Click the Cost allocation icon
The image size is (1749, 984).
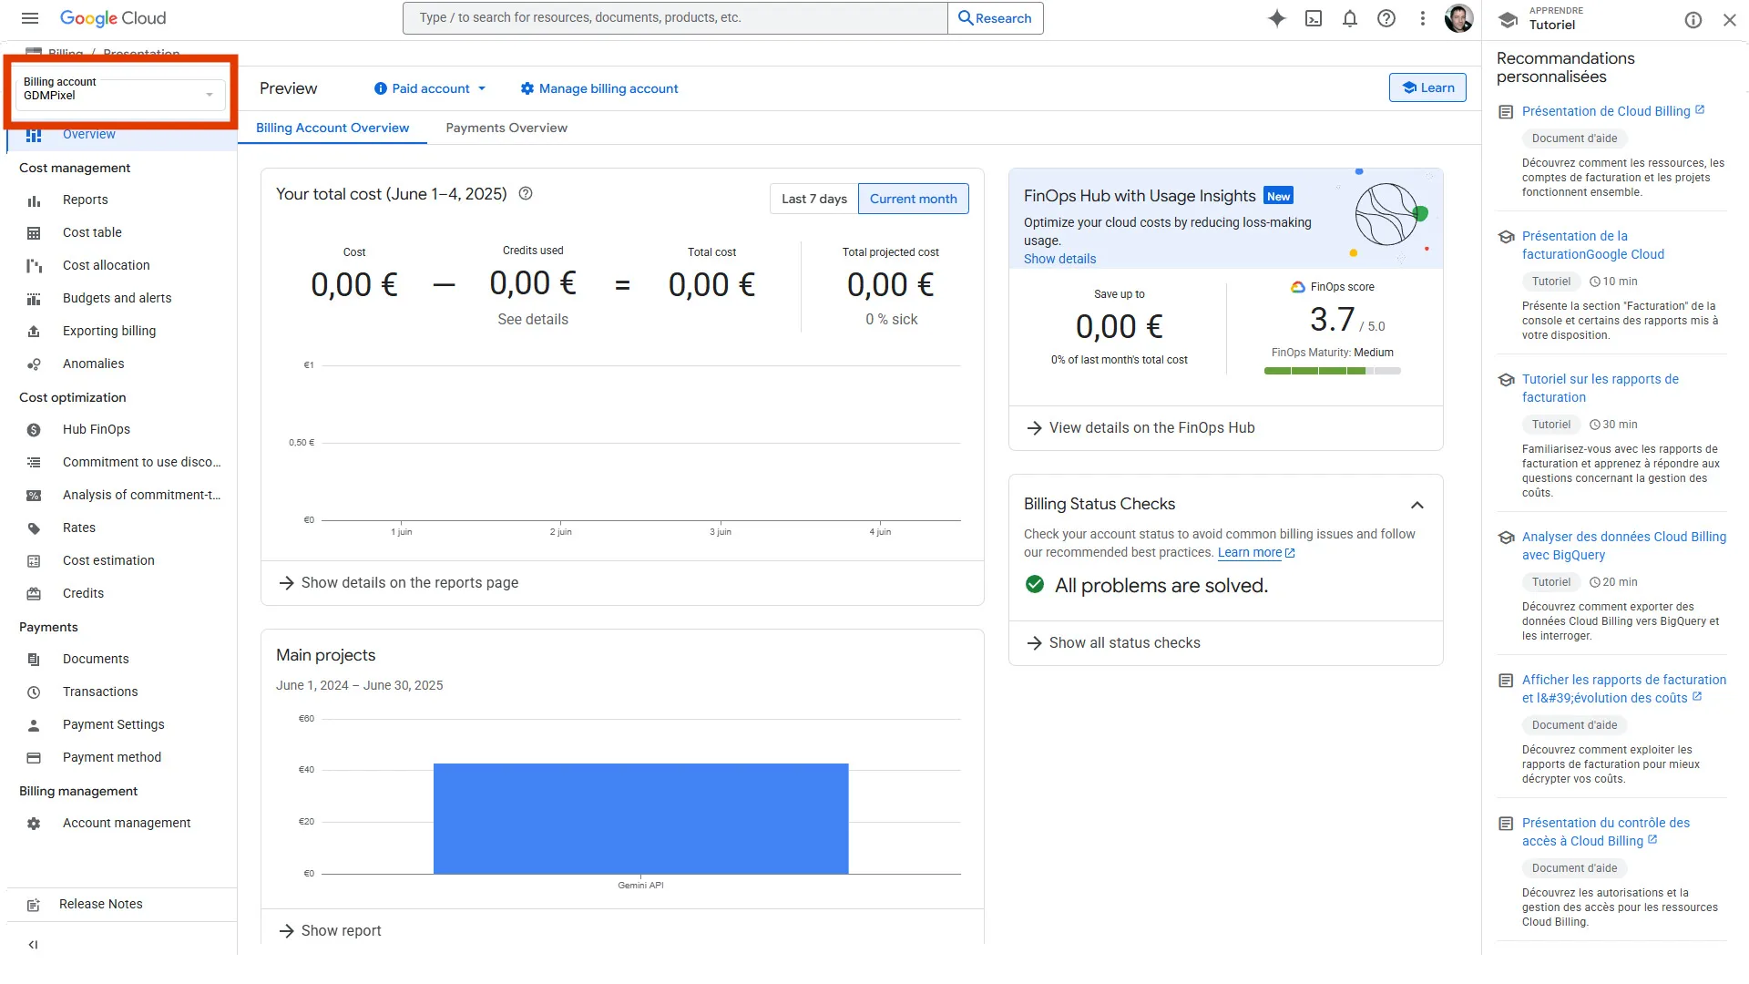click(x=34, y=266)
